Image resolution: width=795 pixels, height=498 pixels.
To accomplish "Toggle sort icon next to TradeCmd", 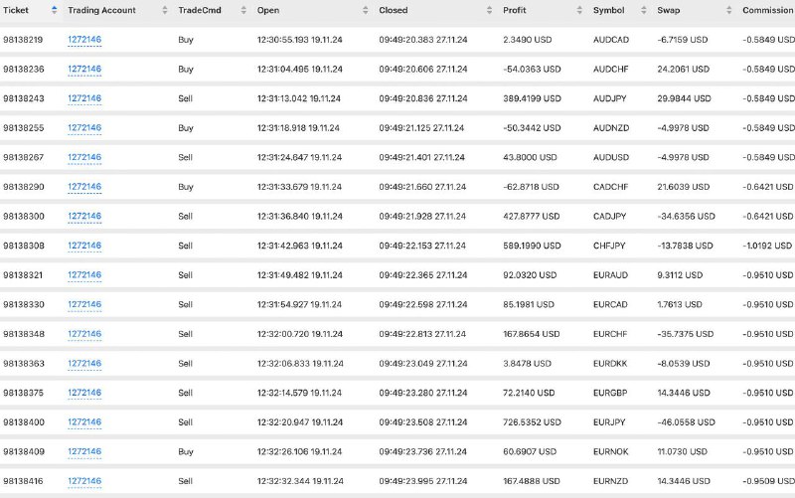I will coord(243,10).
